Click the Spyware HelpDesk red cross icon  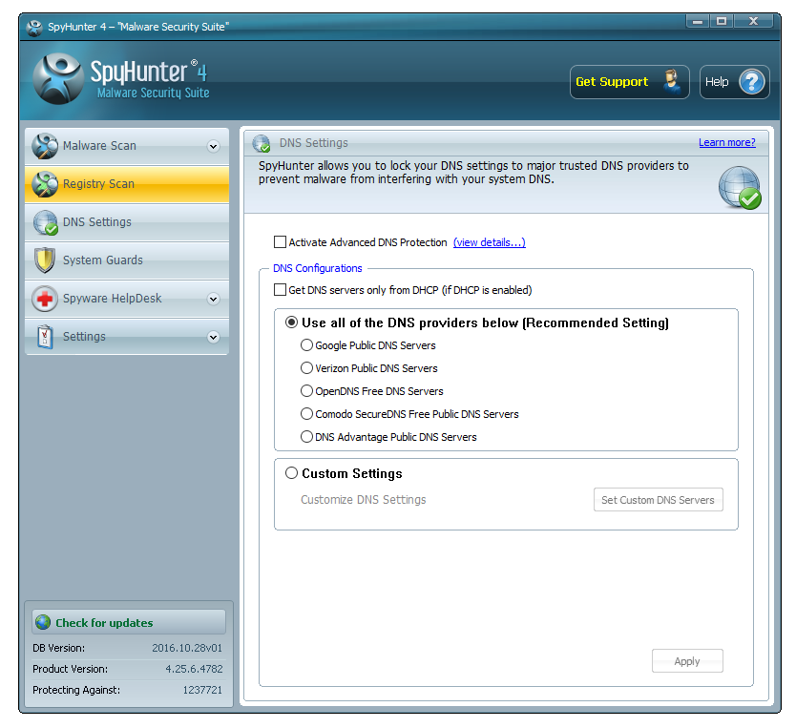pos(45,299)
